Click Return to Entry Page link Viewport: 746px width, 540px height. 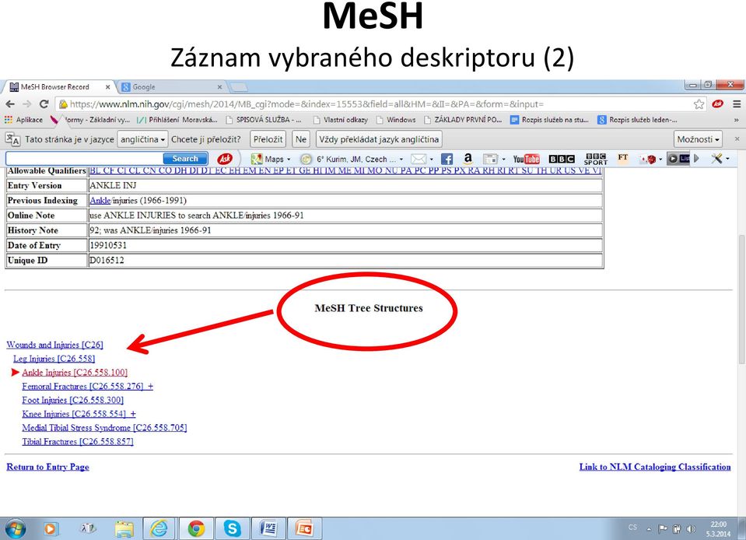[x=47, y=467]
